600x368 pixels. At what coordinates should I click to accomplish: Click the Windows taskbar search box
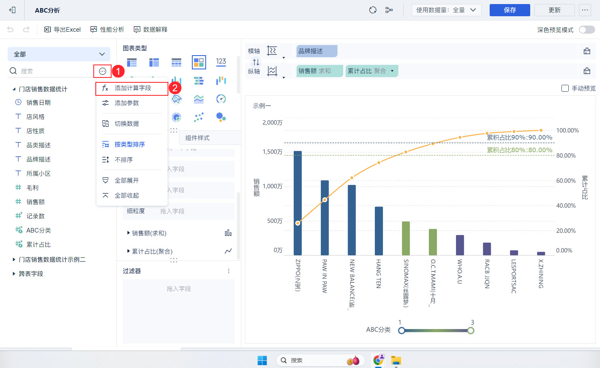(320, 360)
